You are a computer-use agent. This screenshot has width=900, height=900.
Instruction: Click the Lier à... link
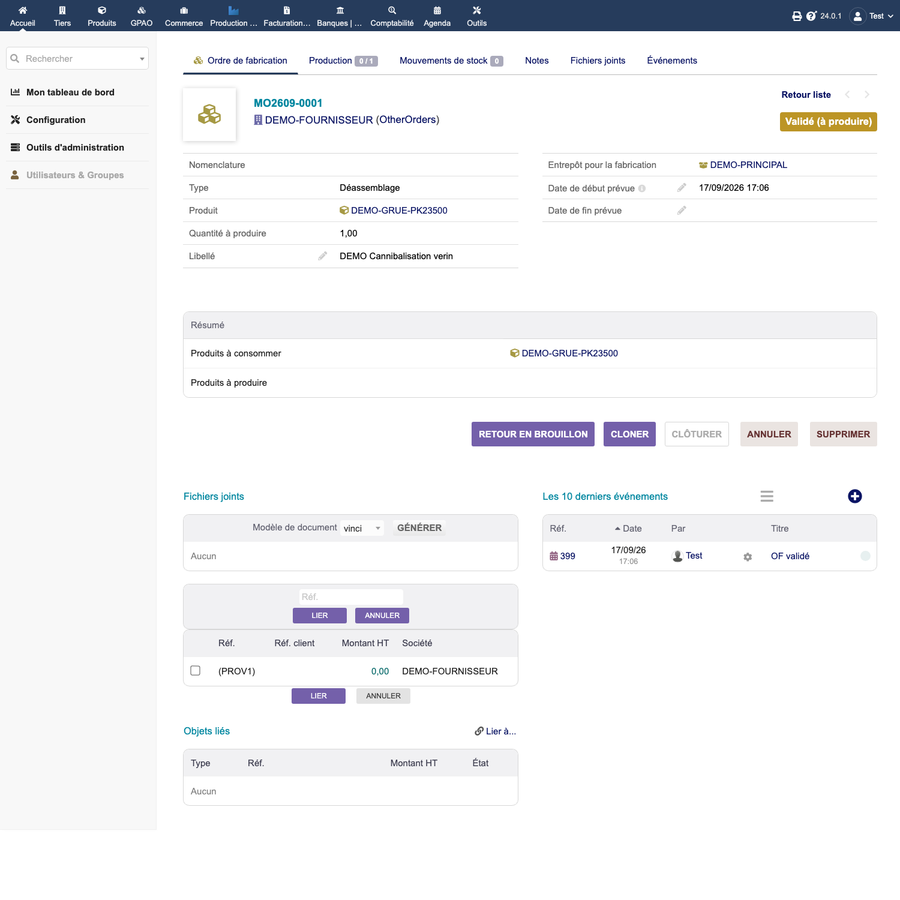pos(496,731)
